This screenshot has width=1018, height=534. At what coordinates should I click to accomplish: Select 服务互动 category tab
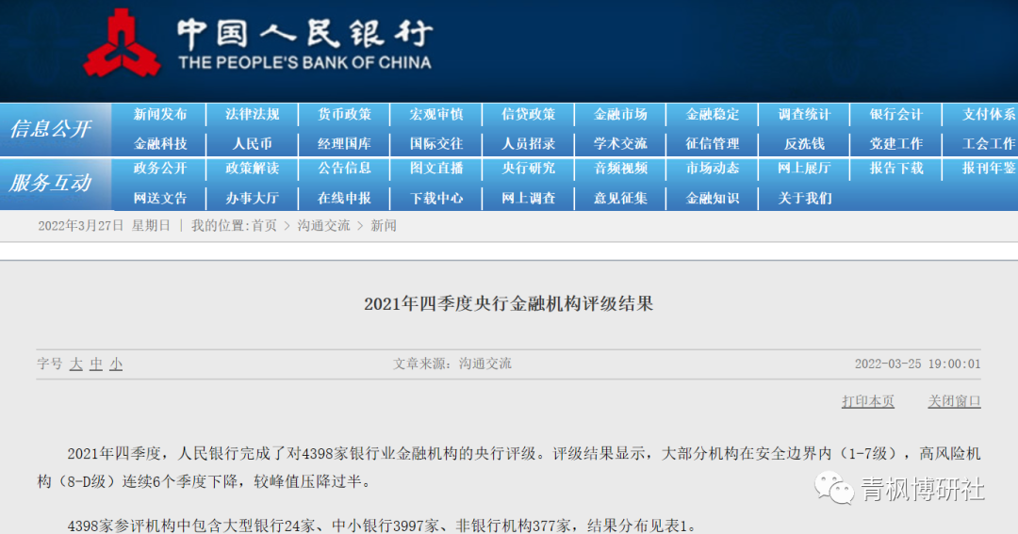click(x=51, y=184)
